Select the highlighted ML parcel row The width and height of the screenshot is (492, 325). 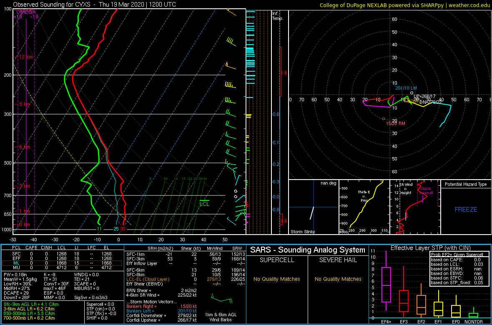coord(62,263)
